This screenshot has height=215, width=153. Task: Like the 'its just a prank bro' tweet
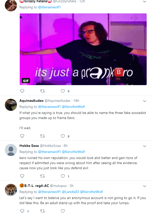pos(63,91)
